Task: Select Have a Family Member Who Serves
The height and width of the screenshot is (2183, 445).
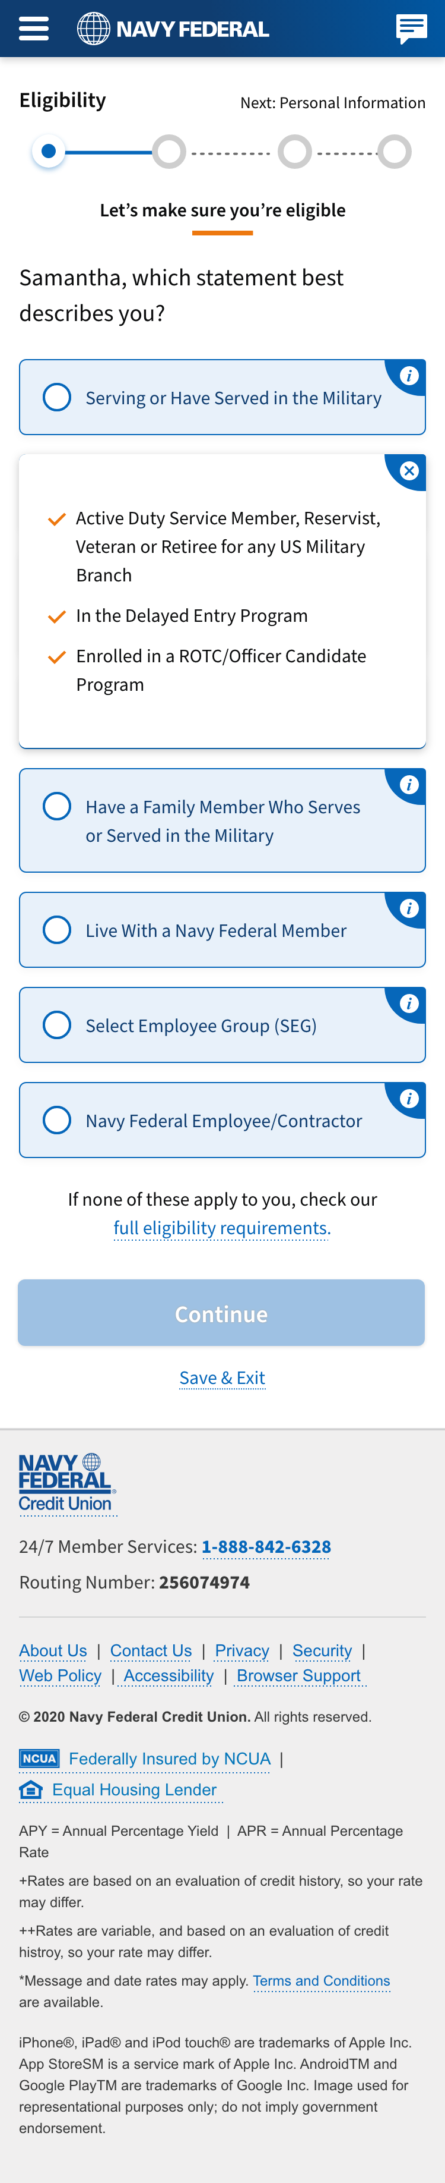Action: coord(57,806)
